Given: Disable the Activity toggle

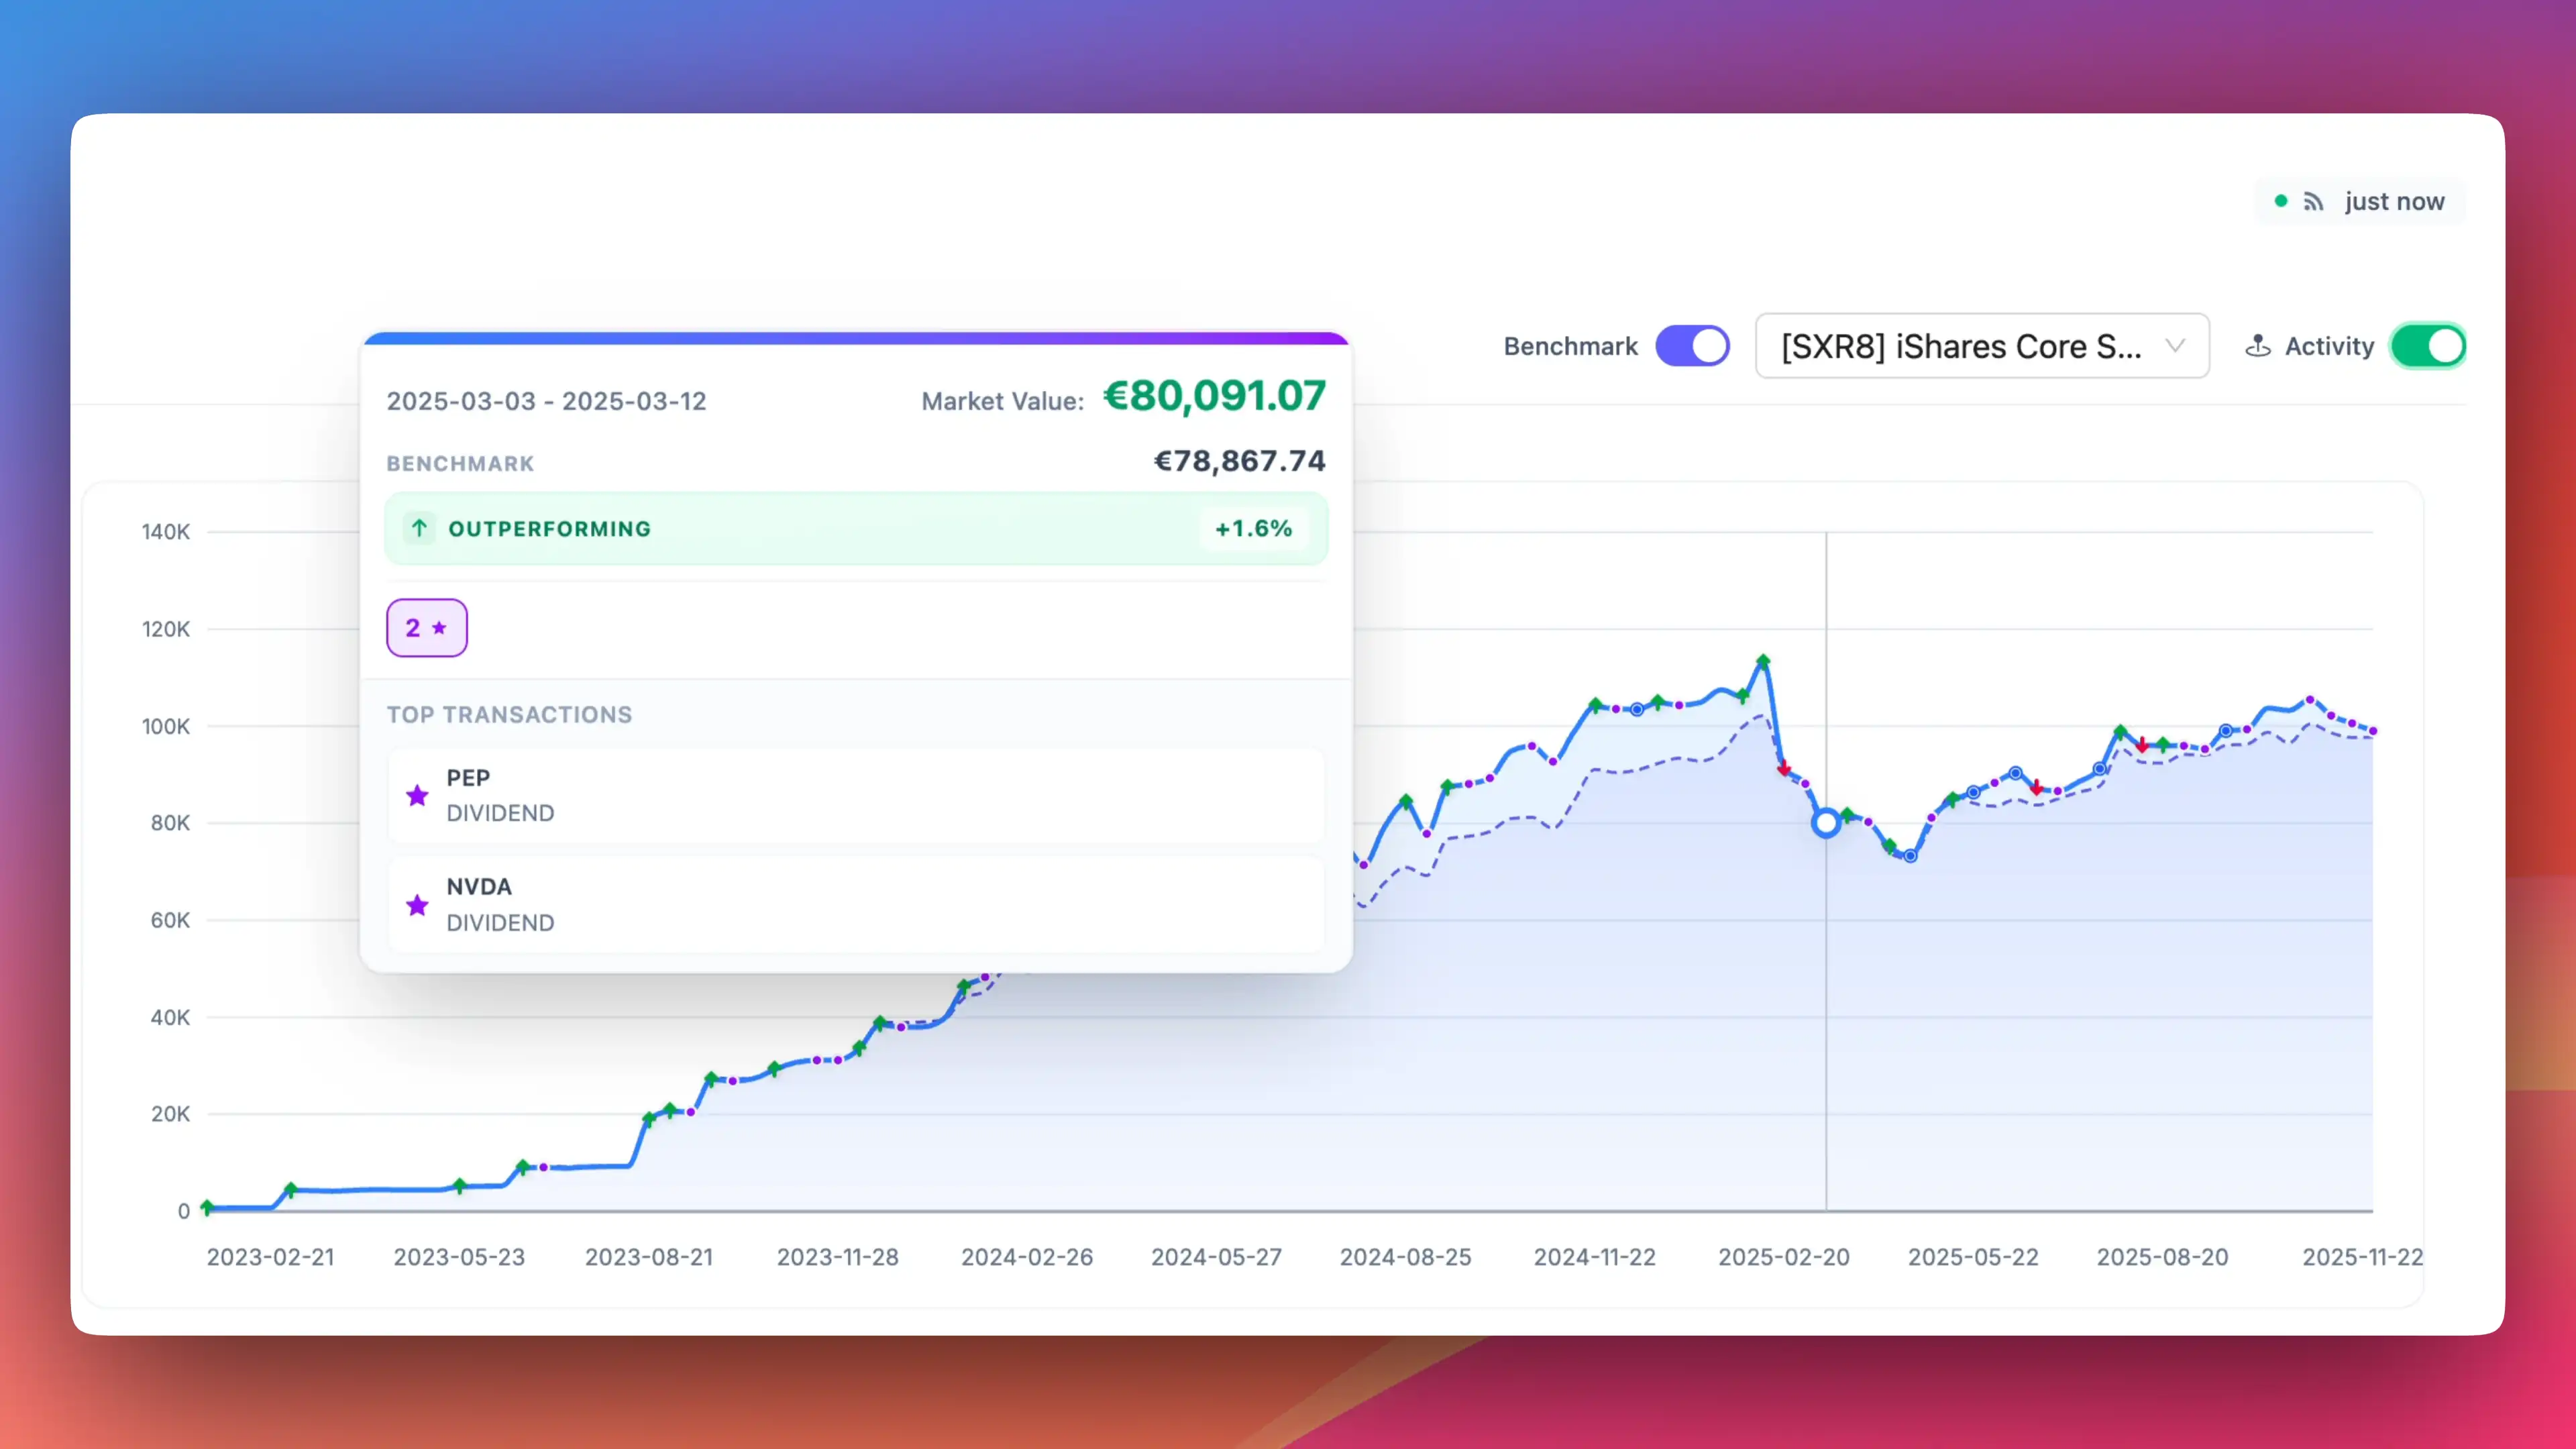Looking at the screenshot, I should click(x=2427, y=346).
